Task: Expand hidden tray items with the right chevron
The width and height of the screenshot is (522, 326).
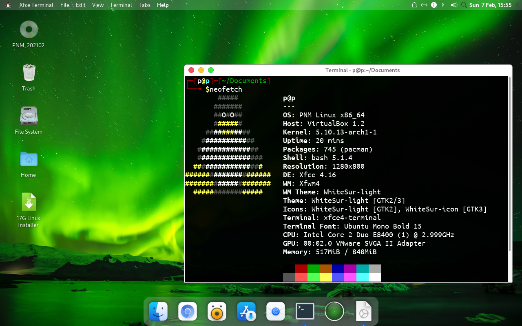Action: click(x=443, y=5)
